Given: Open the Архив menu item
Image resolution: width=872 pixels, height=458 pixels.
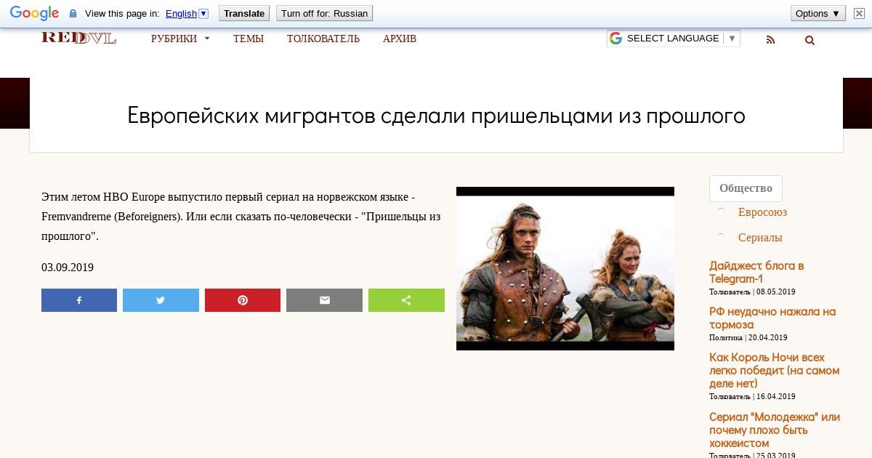Looking at the screenshot, I should (x=400, y=39).
